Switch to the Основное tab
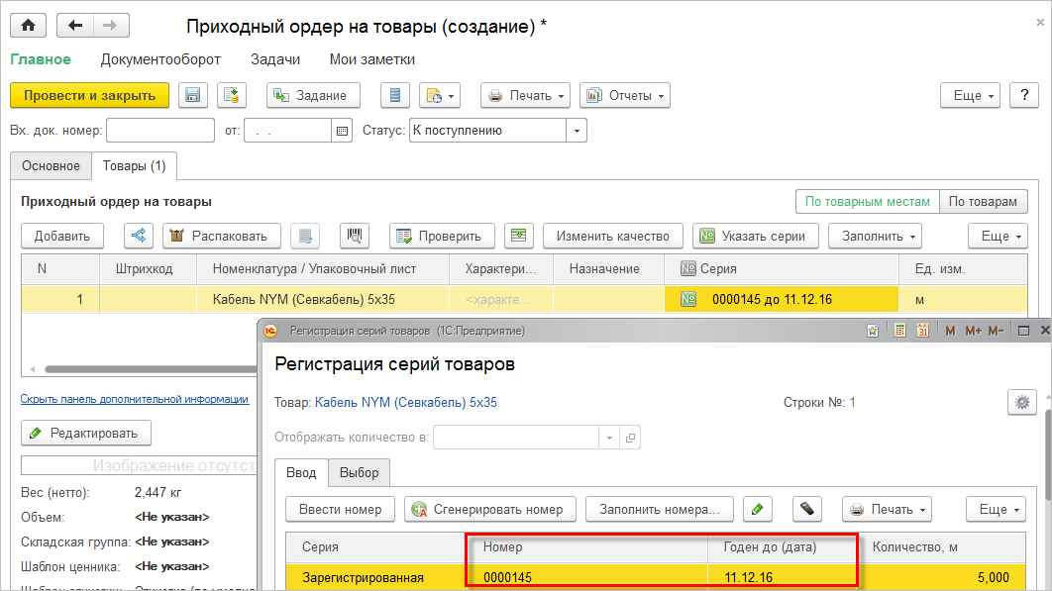The image size is (1052, 591). (51, 165)
